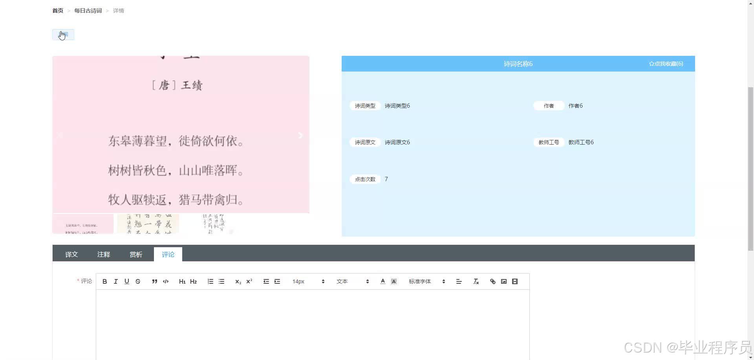Switch to the 注释 tab
Image resolution: width=754 pixels, height=360 pixels.
click(x=104, y=254)
